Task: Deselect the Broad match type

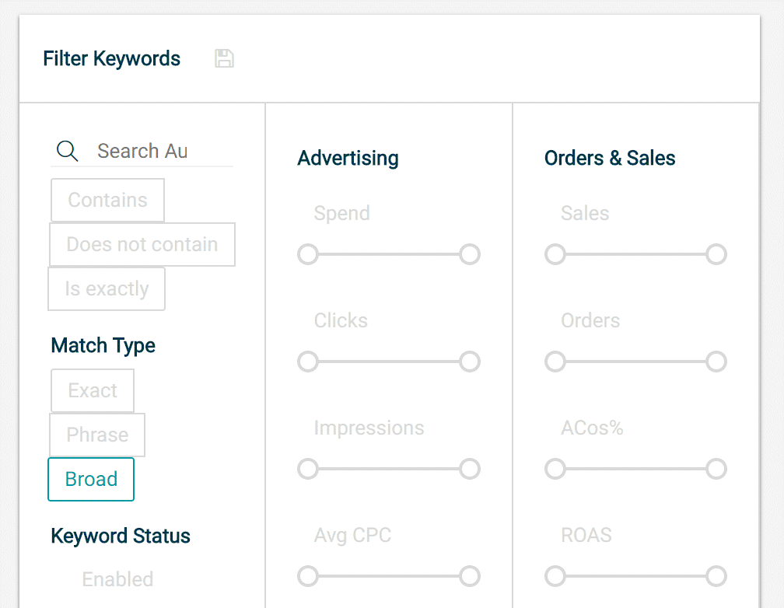Action: pyautogui.click(x=91, y=479)
